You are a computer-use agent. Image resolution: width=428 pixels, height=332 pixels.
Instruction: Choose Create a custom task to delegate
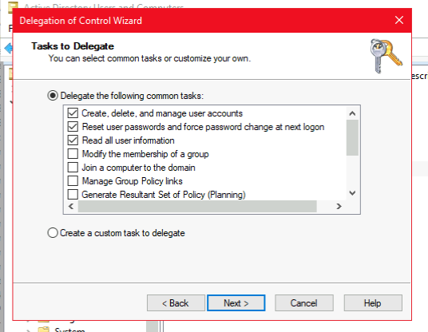[53, 233]
